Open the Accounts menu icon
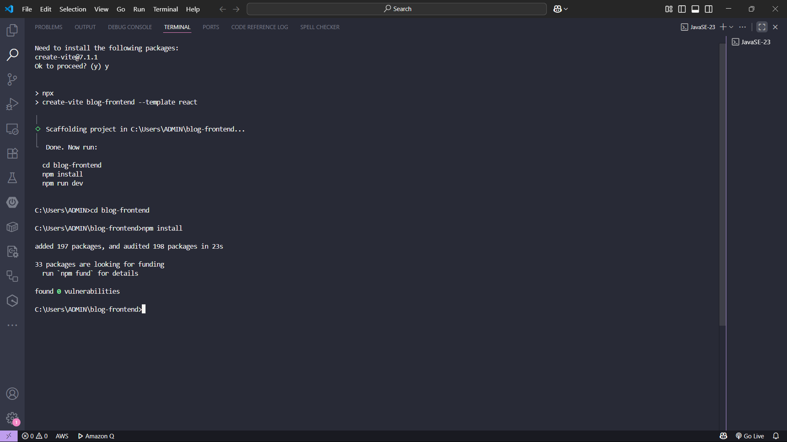787x442 pixels. (x=12, y=394)
